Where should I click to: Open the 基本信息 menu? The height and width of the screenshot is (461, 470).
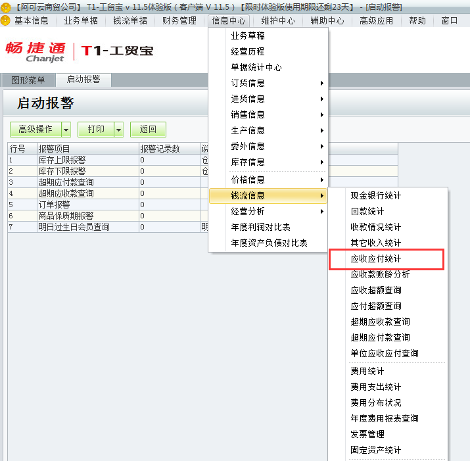[31, 20]
